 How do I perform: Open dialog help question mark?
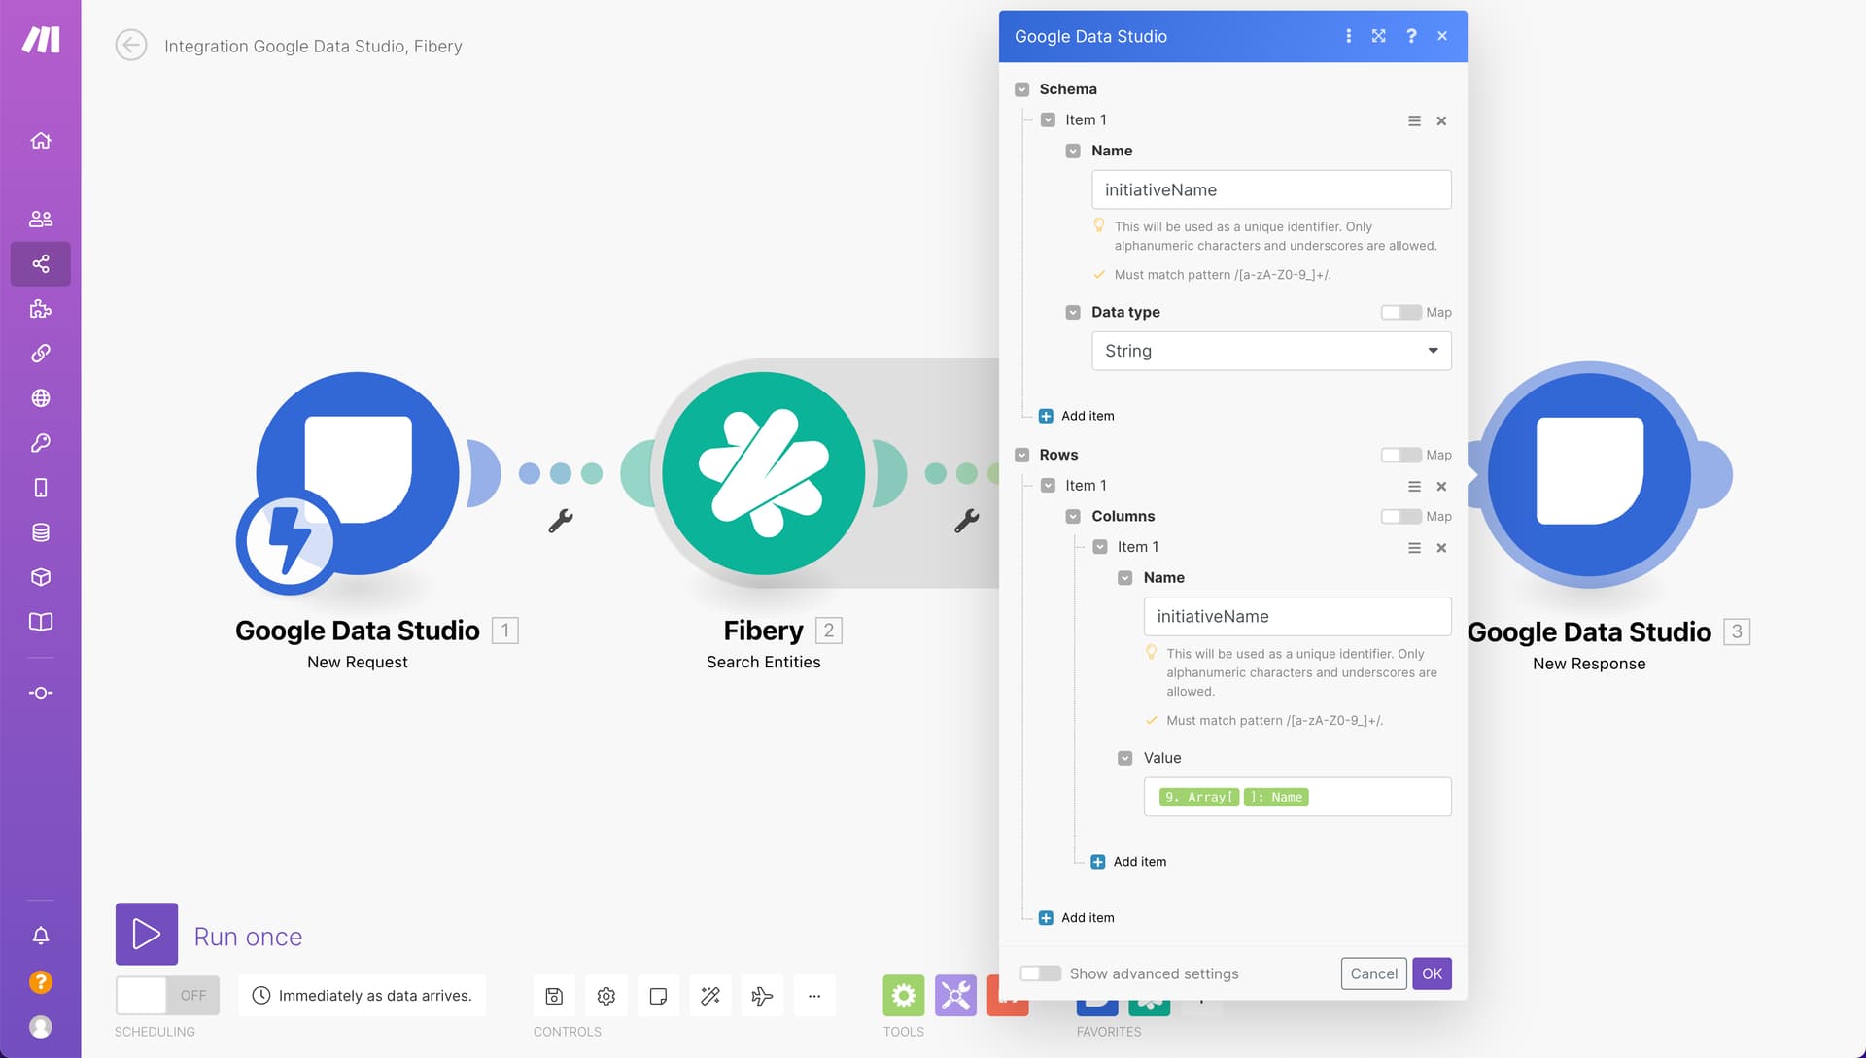[1411, 36]
